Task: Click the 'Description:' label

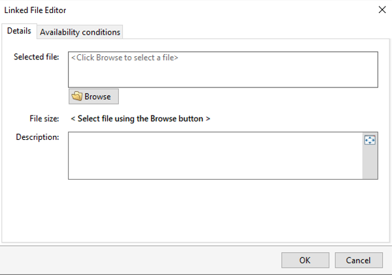Action: (37, 137)
